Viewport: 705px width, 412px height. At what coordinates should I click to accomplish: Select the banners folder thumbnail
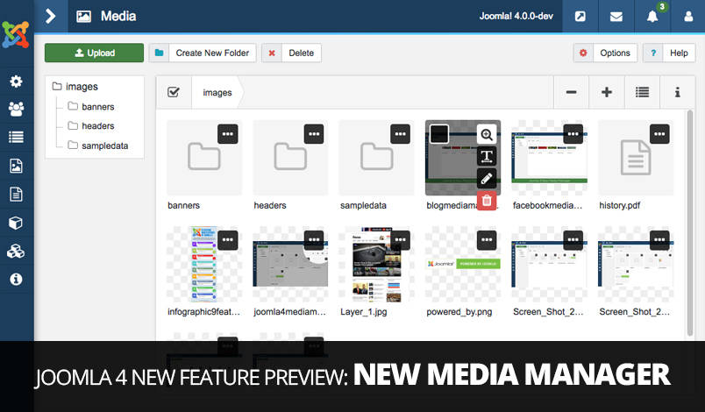[x=204, y=157]
